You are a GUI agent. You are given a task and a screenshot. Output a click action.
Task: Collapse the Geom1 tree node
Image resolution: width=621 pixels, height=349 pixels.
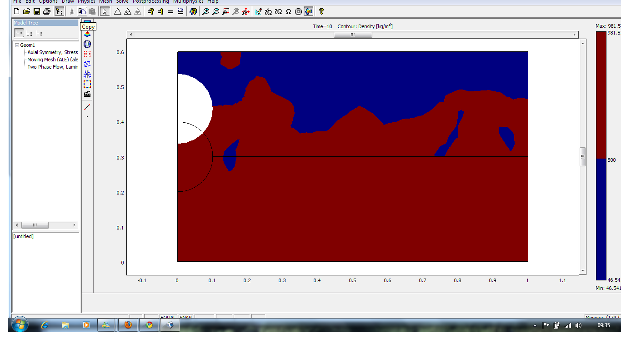17,45
